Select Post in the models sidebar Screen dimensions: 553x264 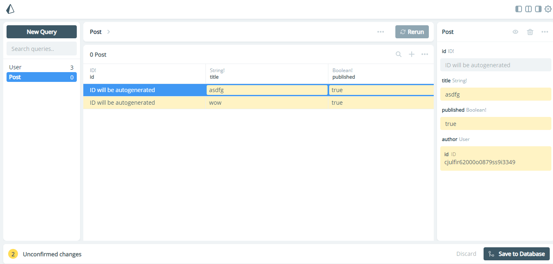click(x=41, y=77)
